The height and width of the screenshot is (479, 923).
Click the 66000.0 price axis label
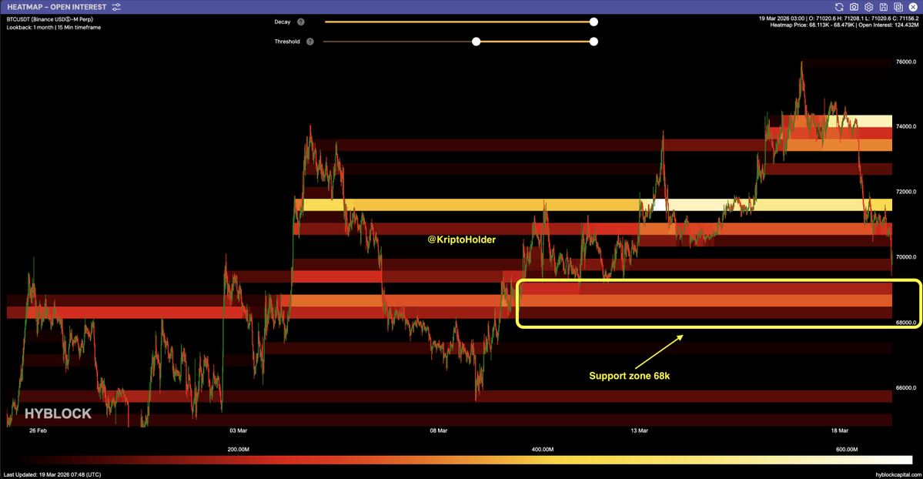[x=906, y=388]
